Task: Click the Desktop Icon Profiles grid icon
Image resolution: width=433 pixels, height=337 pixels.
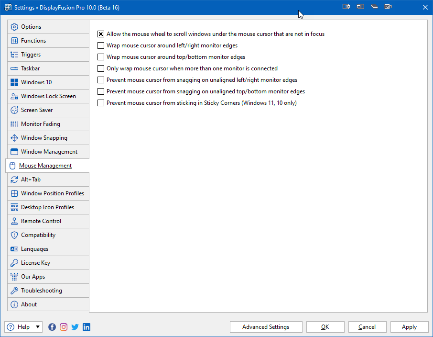Action: click(14, 207)
